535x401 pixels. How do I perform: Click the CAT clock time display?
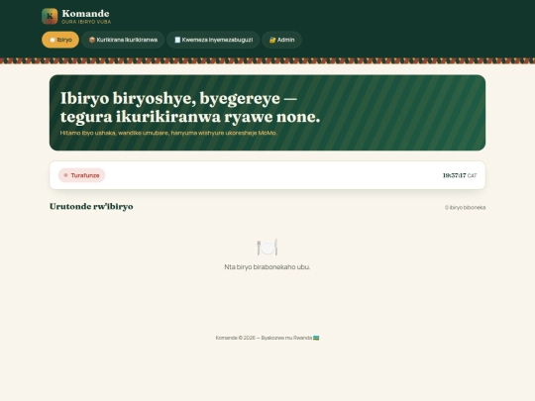[460, 175]
